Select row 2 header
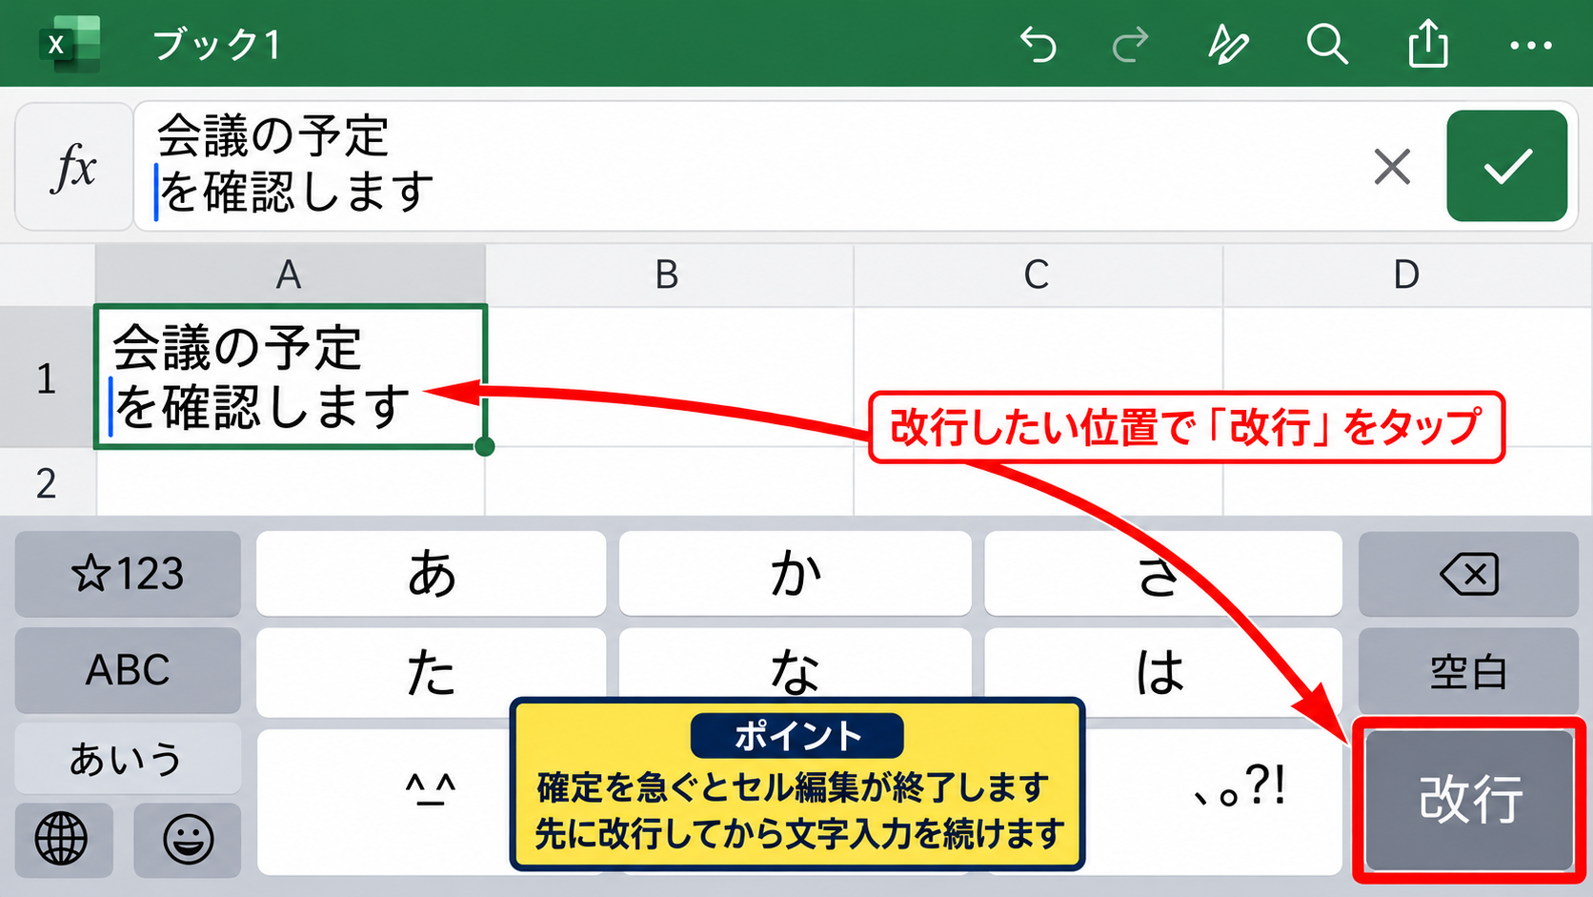Viewport: 1593px width, 897px height. (47, 483)
